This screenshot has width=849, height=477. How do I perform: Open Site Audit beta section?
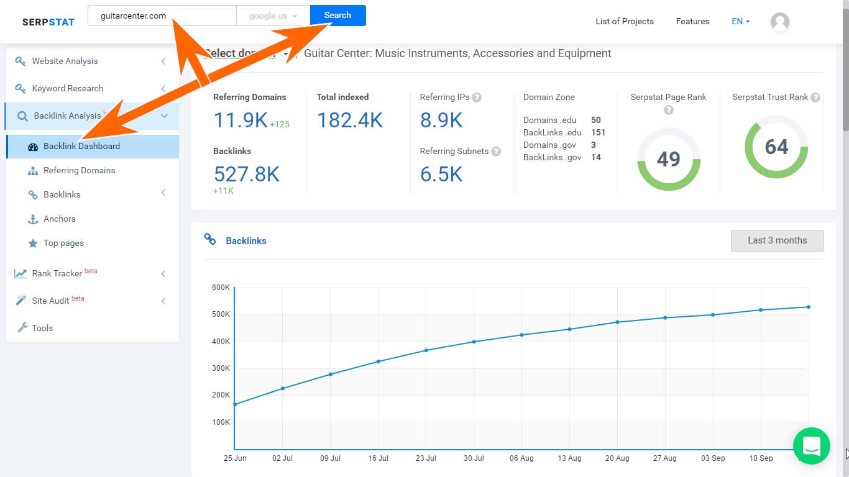pyautogui.click(x=58, y=301)
